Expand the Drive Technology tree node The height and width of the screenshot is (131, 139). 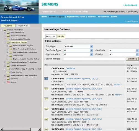coord(5,32)
